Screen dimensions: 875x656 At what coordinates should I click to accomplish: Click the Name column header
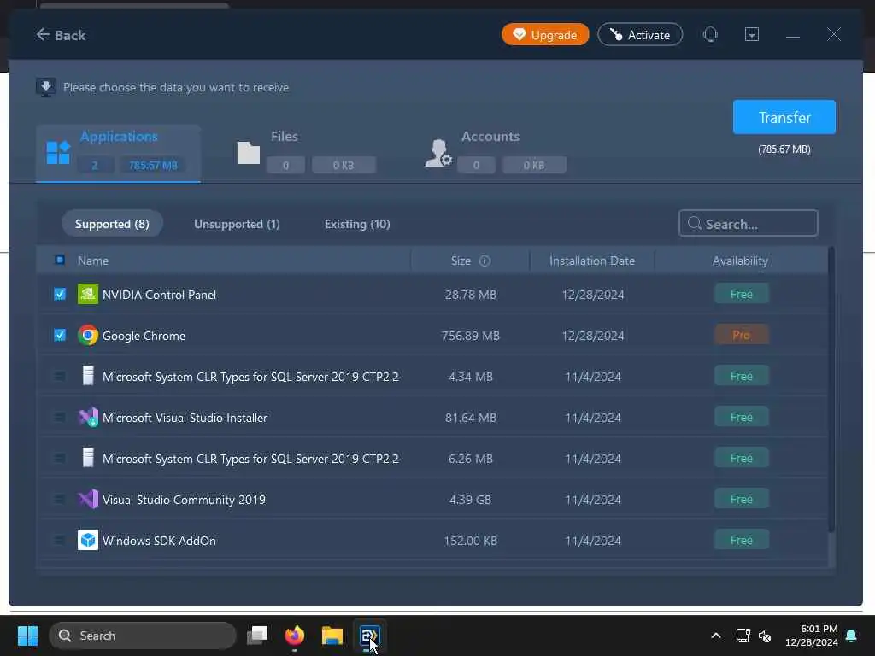click(x=93, y=261)
